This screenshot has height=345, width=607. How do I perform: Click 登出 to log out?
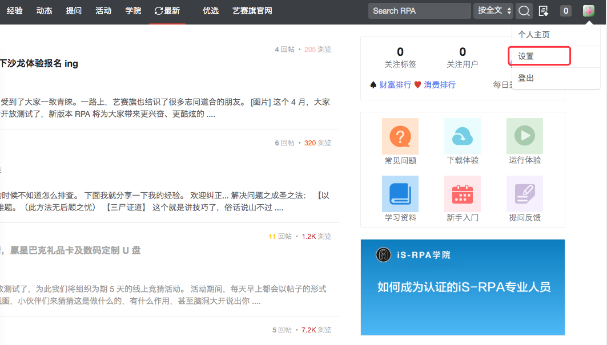[526, 78]
